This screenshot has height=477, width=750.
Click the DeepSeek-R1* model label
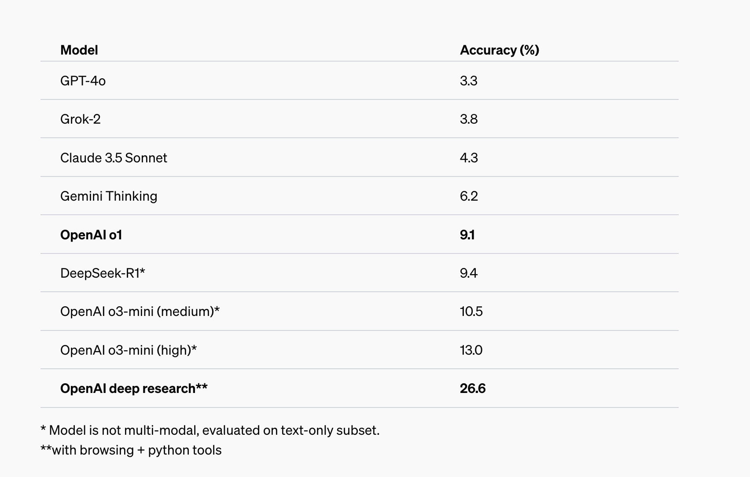pyautogui.click(x=103, y=273)
